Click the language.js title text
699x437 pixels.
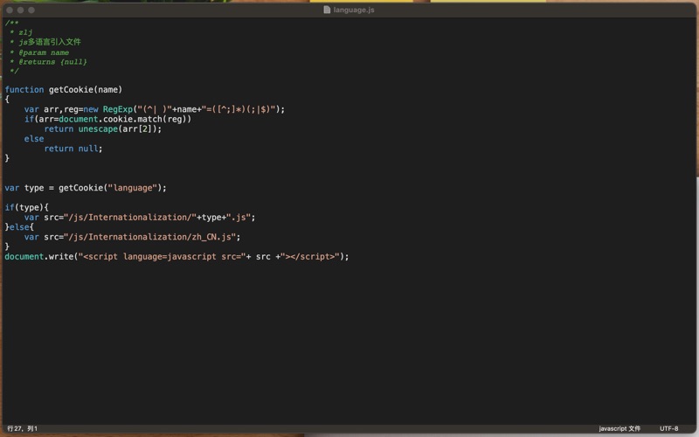click(354, 10)
